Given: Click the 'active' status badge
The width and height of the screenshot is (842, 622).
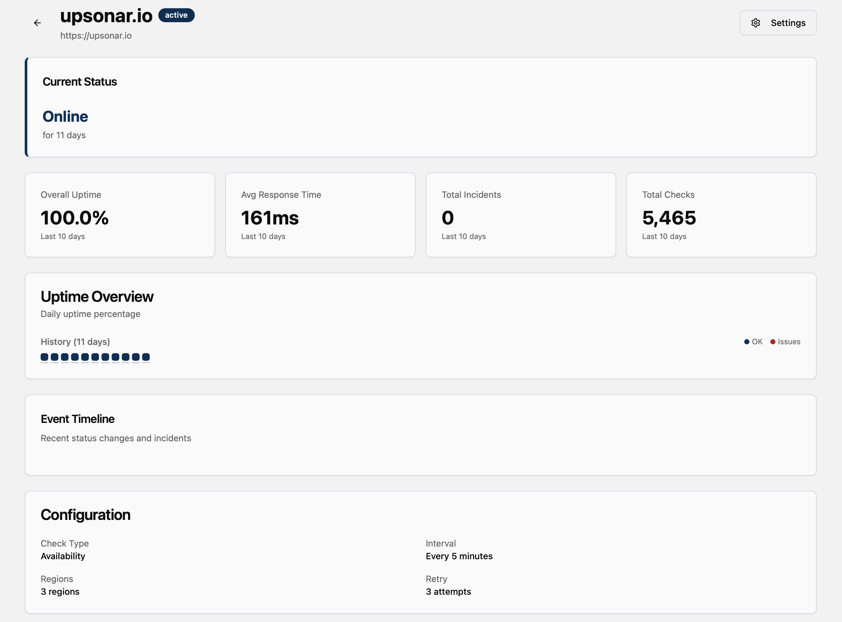Looking at the screenshot, I should (176, 15).
